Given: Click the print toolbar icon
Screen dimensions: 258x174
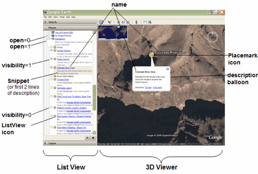Looking at the screenshot, I should (x=150, y=22).
